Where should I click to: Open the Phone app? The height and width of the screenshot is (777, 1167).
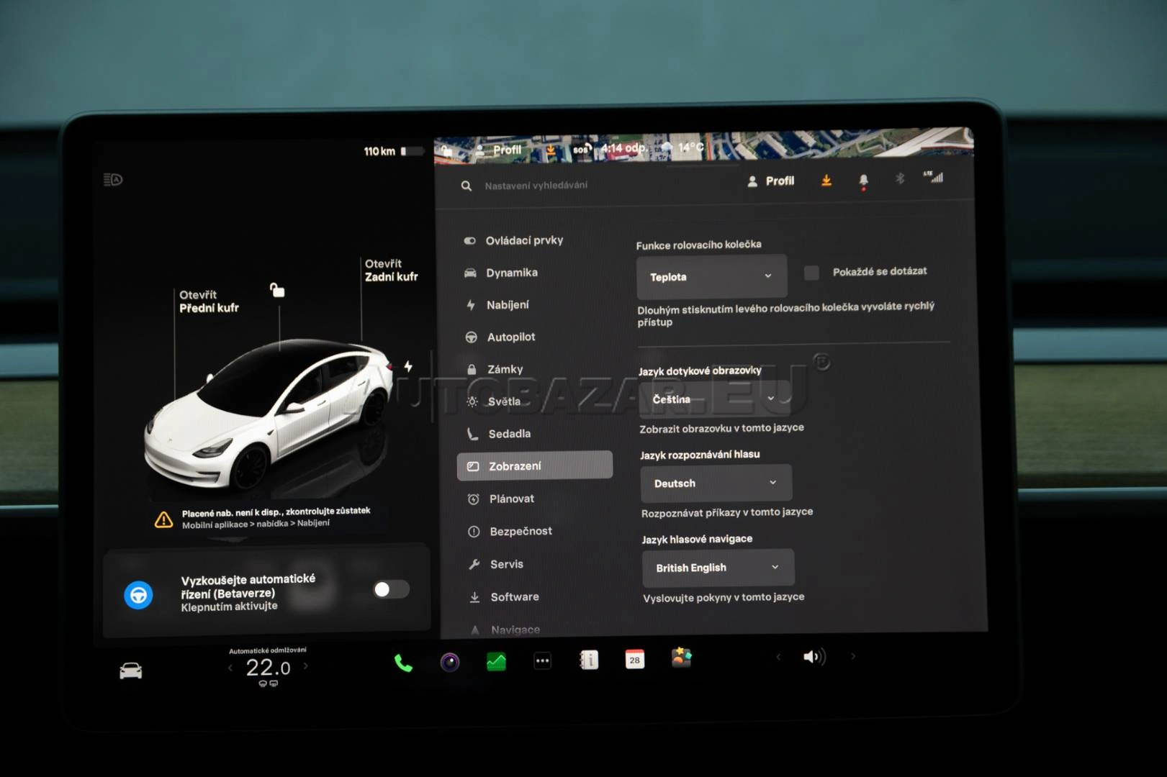[403, 663]
